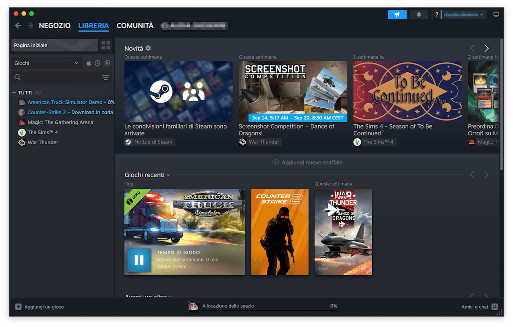Click The Sims 4 plumbob icon in sidebar
Screen dimensions: 513x327
22,132
